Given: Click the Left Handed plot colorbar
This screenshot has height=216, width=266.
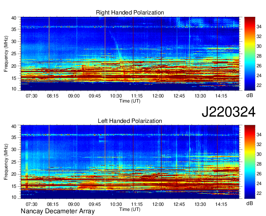Looking at the screenshot, I should pyautogui.click(x=250, y=162).
